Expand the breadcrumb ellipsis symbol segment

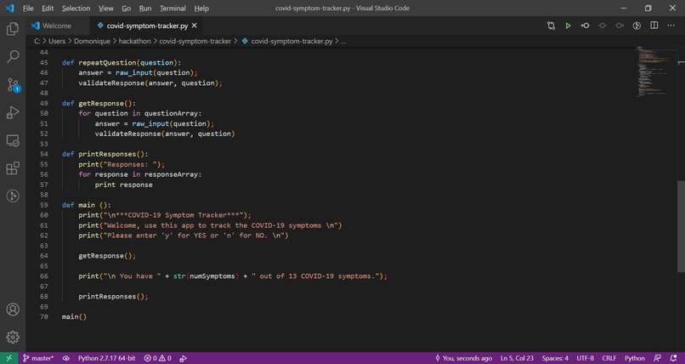tap(343, 41)
